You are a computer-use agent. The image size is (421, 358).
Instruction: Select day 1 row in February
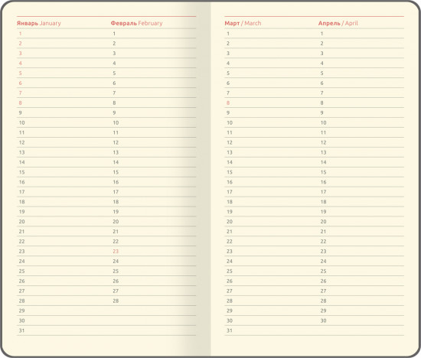pyautogui.click(x=153, y=34)
